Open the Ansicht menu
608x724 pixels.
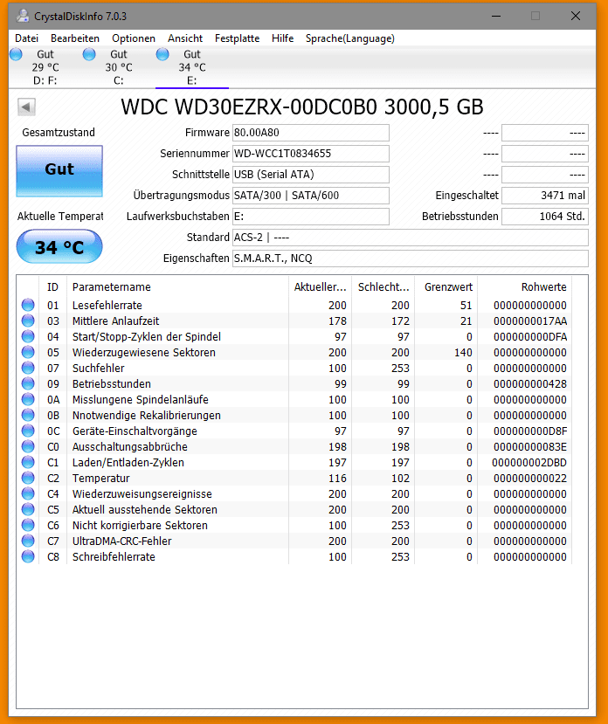[185, 38]
